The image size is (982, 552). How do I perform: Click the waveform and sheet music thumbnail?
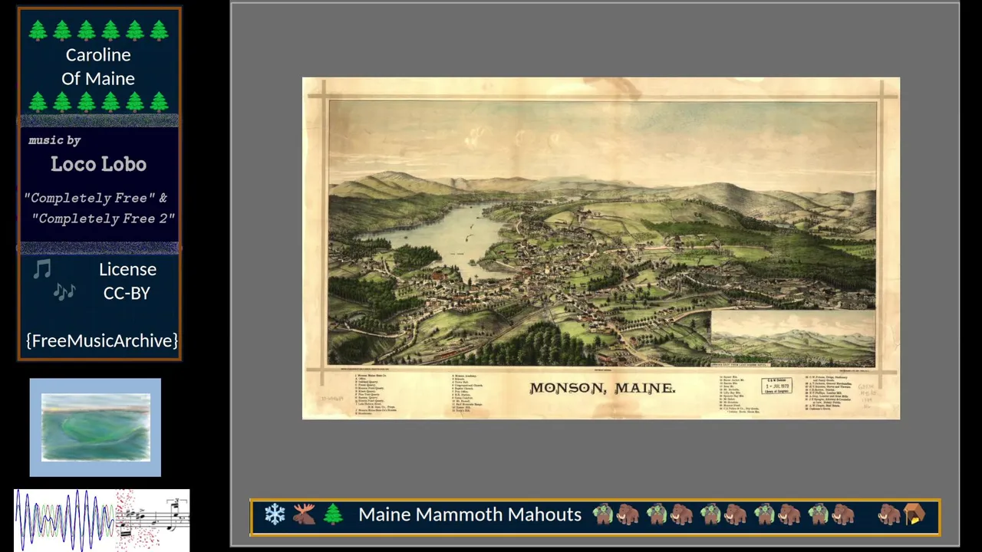pyautogui.click(x=101, y=520)
